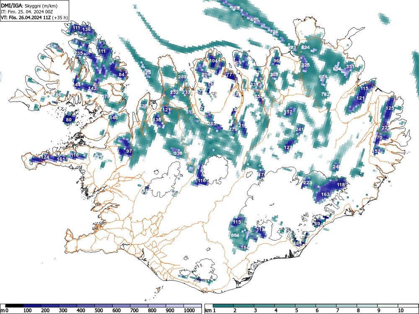Click the 675 visibility value on the map
Viewport: 419px width, 314px height.
(x=147, y=72)
